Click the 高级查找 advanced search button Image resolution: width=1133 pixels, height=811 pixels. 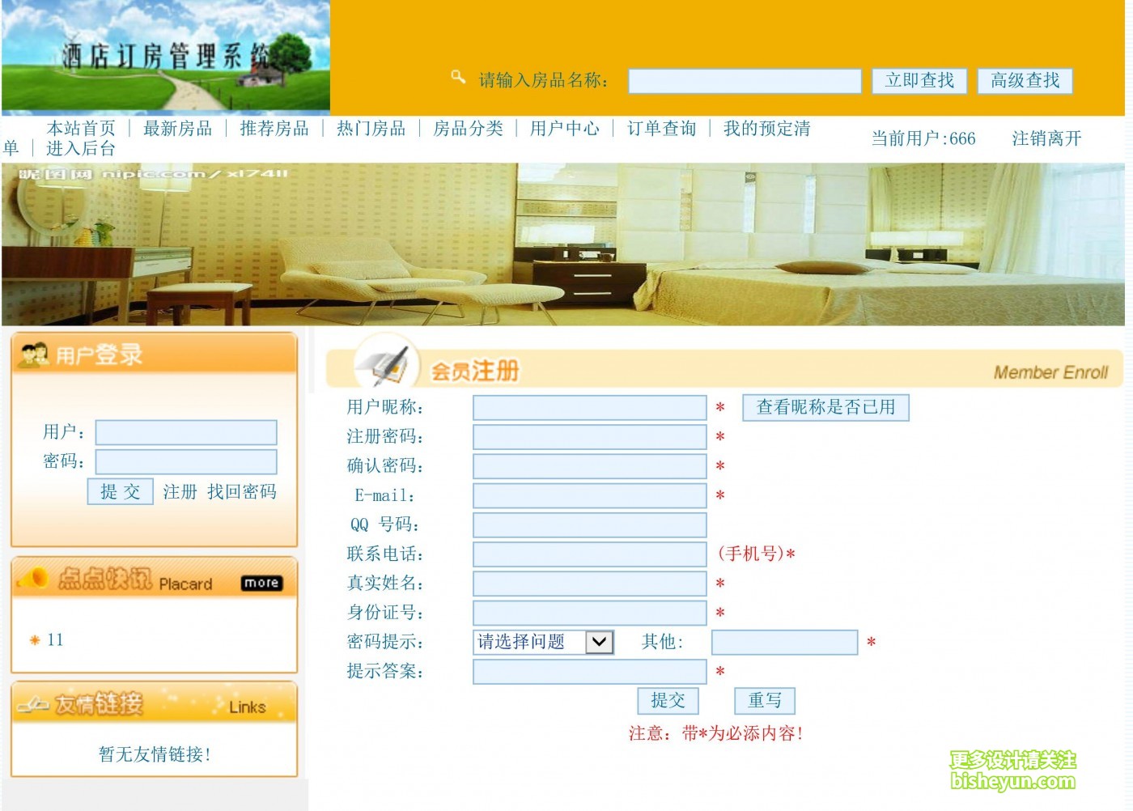[x=1025, y=80]
